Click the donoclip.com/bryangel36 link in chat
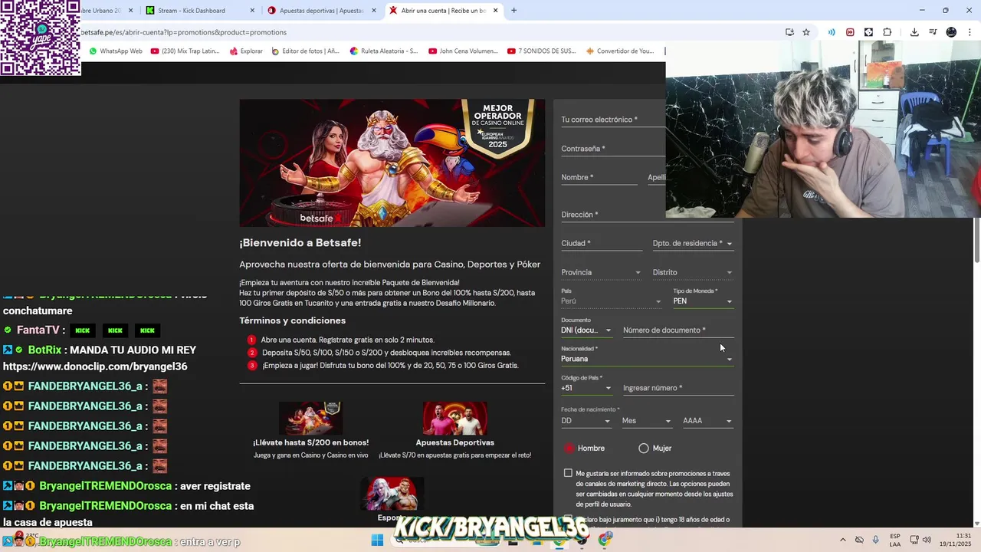This screenshot has width=981, height=552. [x=95, y=366]
